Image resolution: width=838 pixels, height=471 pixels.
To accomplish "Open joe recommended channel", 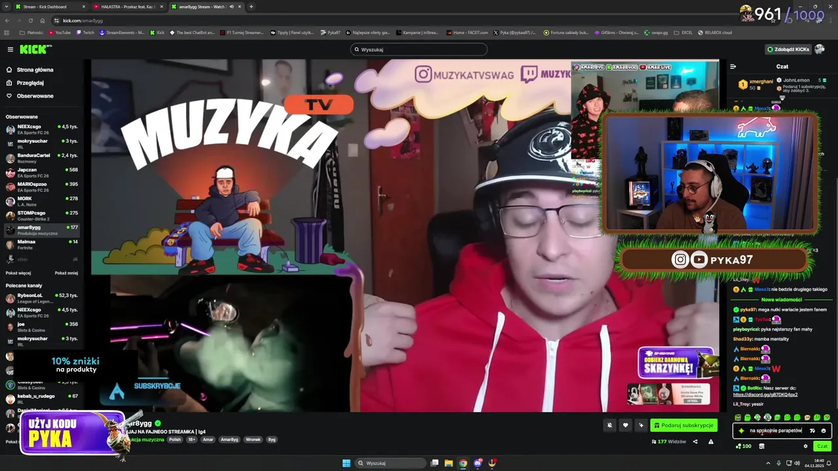I will 42,327.
